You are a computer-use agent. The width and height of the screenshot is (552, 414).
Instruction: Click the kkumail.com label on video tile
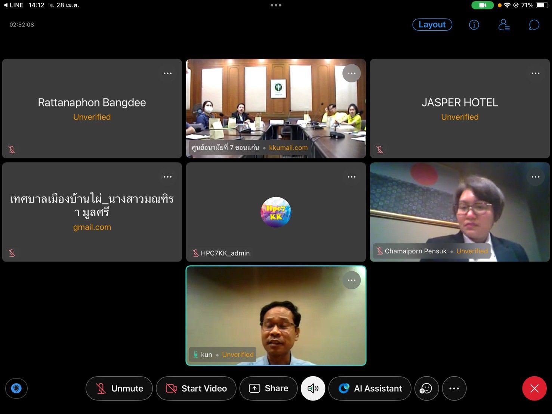click(288, 148)
